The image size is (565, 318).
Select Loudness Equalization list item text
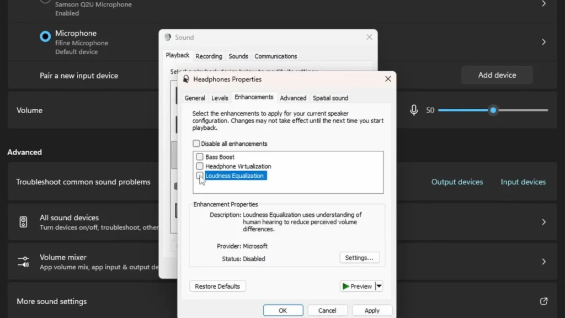pyautogui.click(x=234, y=176)
